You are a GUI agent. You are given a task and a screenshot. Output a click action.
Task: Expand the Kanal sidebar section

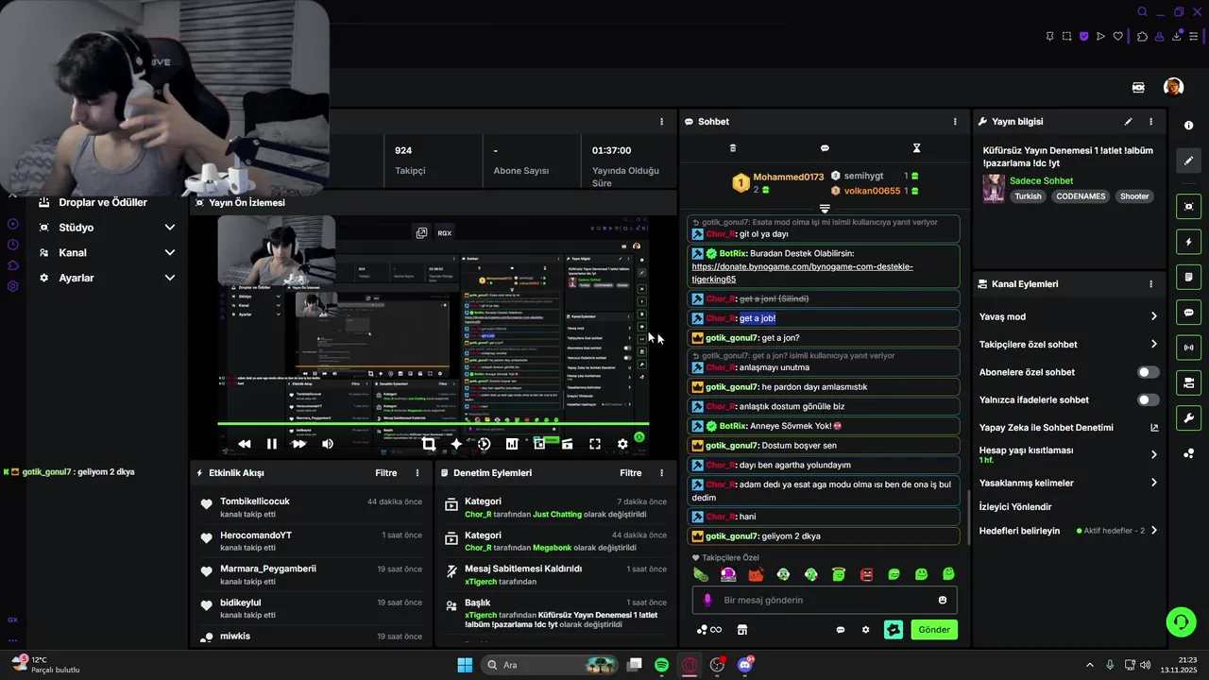170,252
